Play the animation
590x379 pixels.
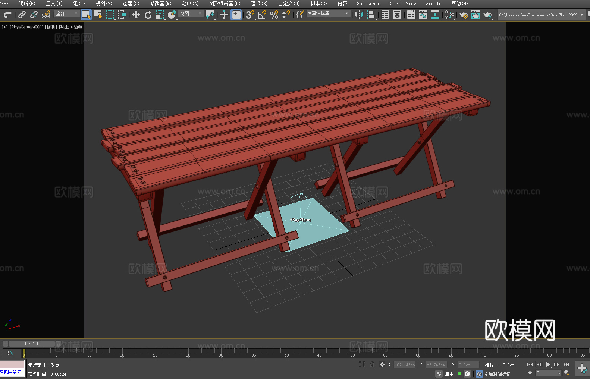(x=548, y=364)
